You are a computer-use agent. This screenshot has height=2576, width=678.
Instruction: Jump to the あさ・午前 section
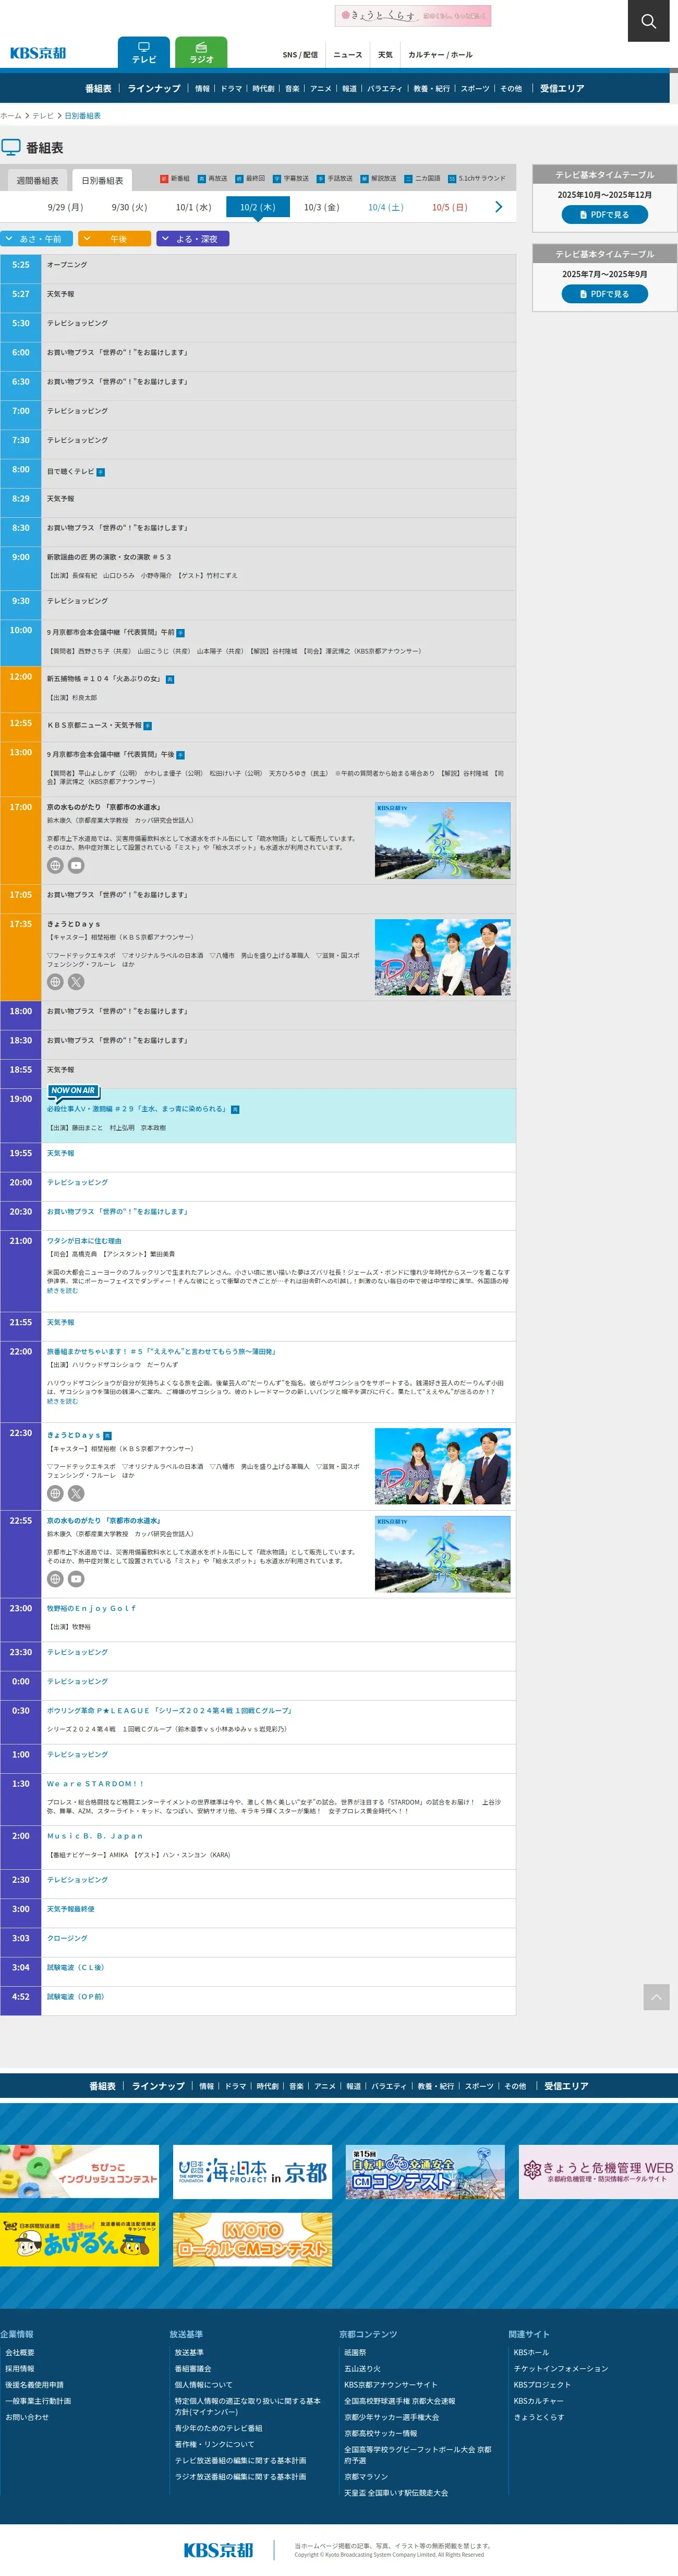click(x=37, y=239)
